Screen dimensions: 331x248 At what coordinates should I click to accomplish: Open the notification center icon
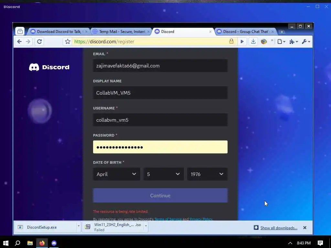(x=320, y=243)
